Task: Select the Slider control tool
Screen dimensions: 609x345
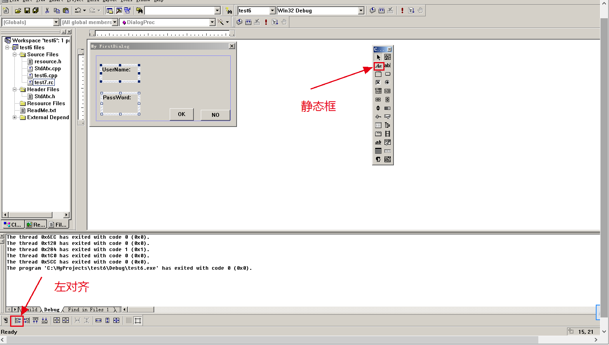Action: [378, 116]
